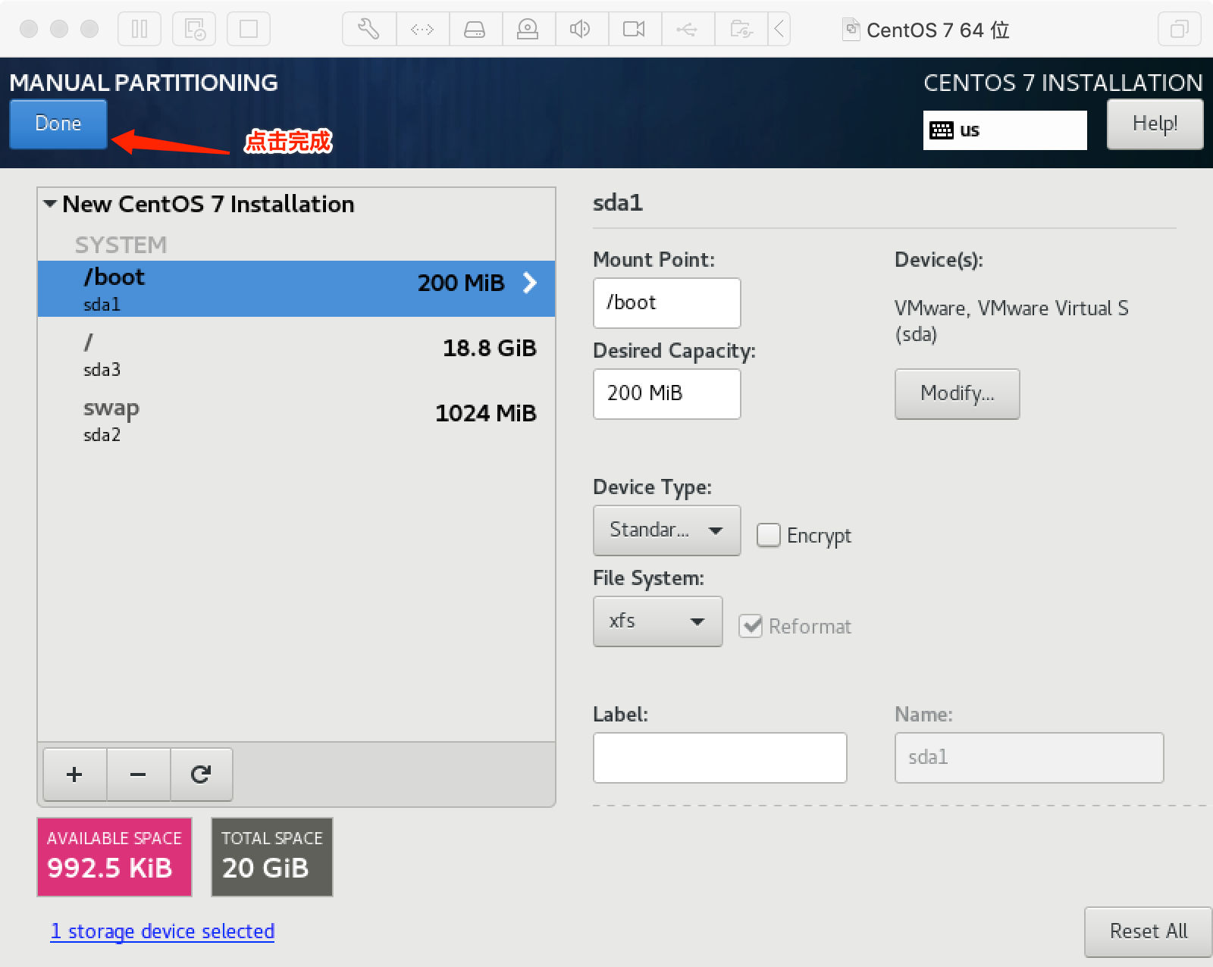Image resolution: width=1213 pixels, height=967 pixels.
Task: Click the us keyboard layout box
Action: (x=1005, y=130)
